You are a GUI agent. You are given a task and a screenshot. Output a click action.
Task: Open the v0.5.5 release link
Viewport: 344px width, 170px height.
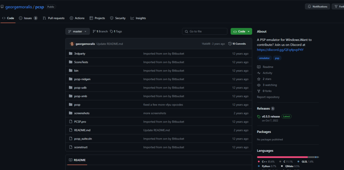coord(271,117)
